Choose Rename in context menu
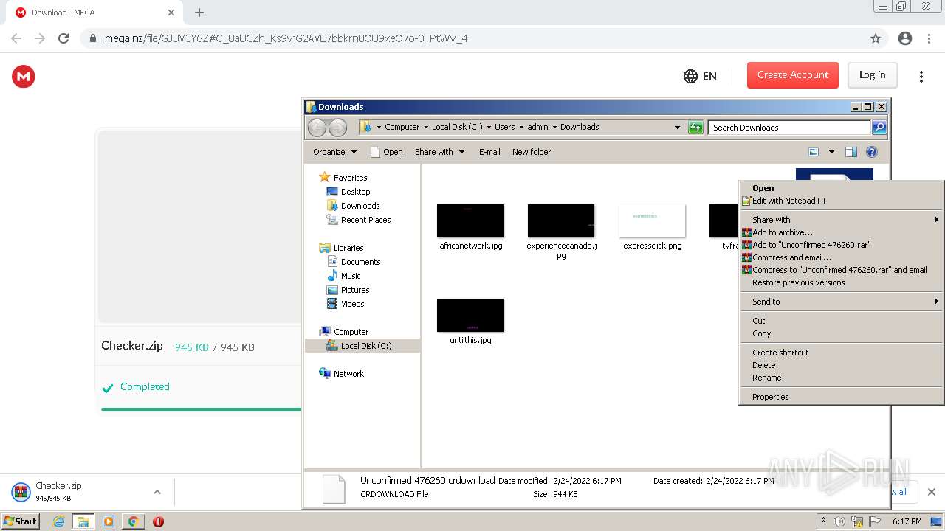945x531 pixels. click(842, 378)
